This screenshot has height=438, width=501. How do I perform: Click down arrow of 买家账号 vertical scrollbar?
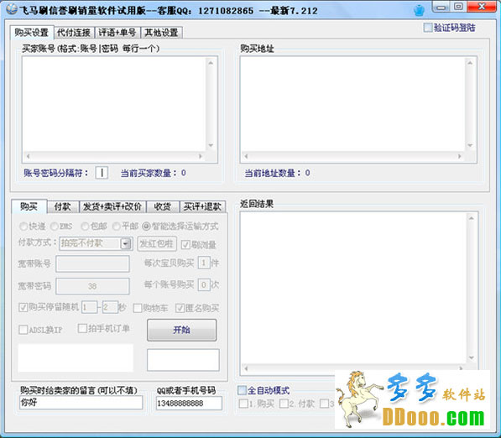point(211,145)
